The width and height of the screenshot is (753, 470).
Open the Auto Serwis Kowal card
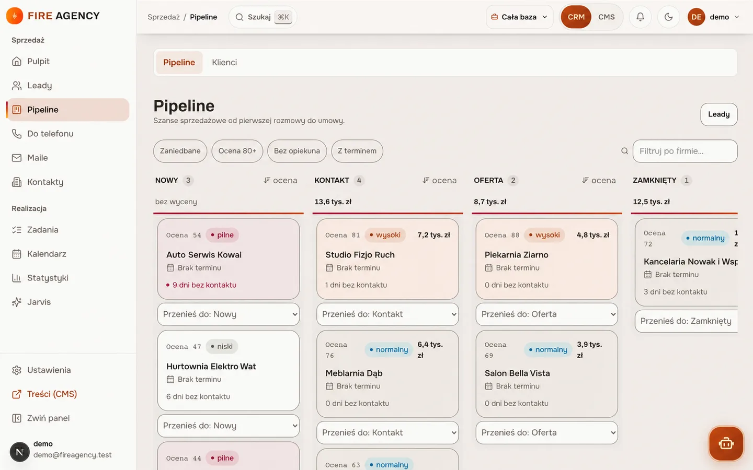229,259
